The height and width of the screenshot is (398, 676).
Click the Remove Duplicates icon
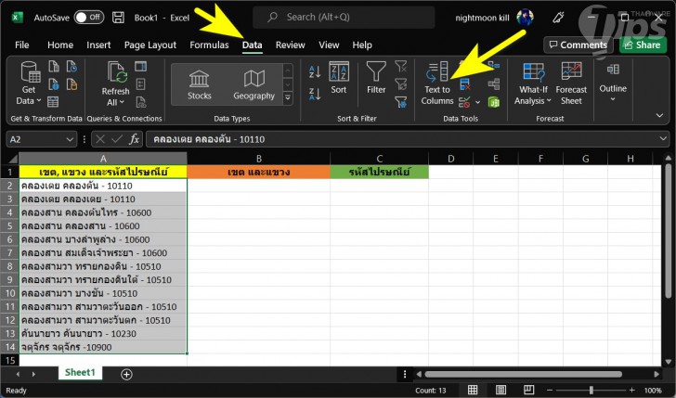pos(464,84)
